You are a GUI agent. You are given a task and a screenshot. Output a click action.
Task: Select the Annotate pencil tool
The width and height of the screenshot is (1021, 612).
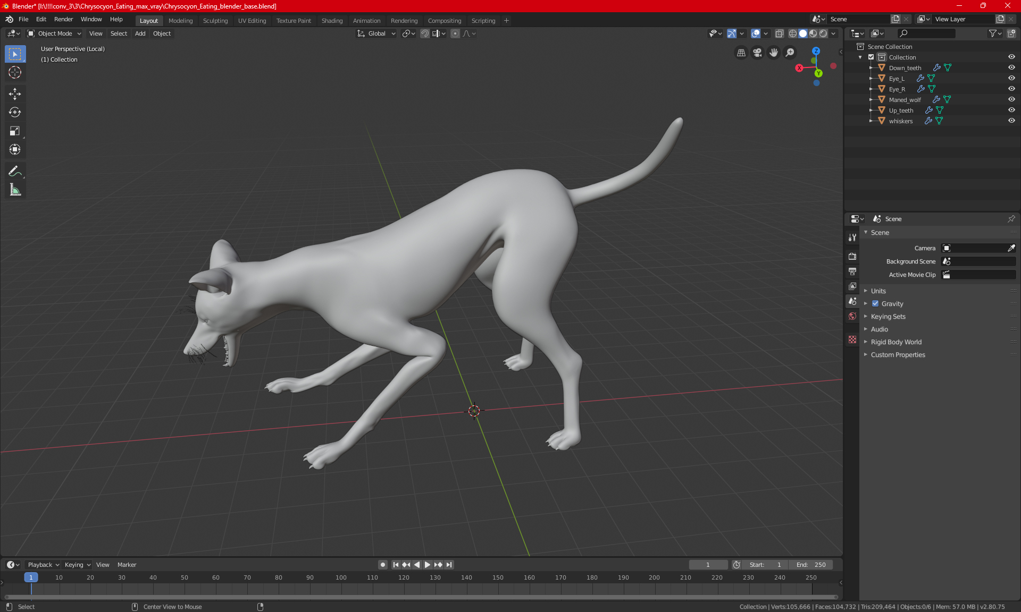tap(15, 171)
